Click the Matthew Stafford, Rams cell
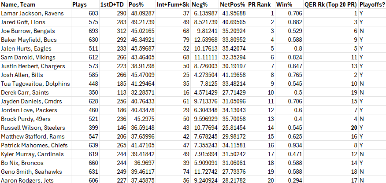The image size is (386, 183). coord(36,136)
